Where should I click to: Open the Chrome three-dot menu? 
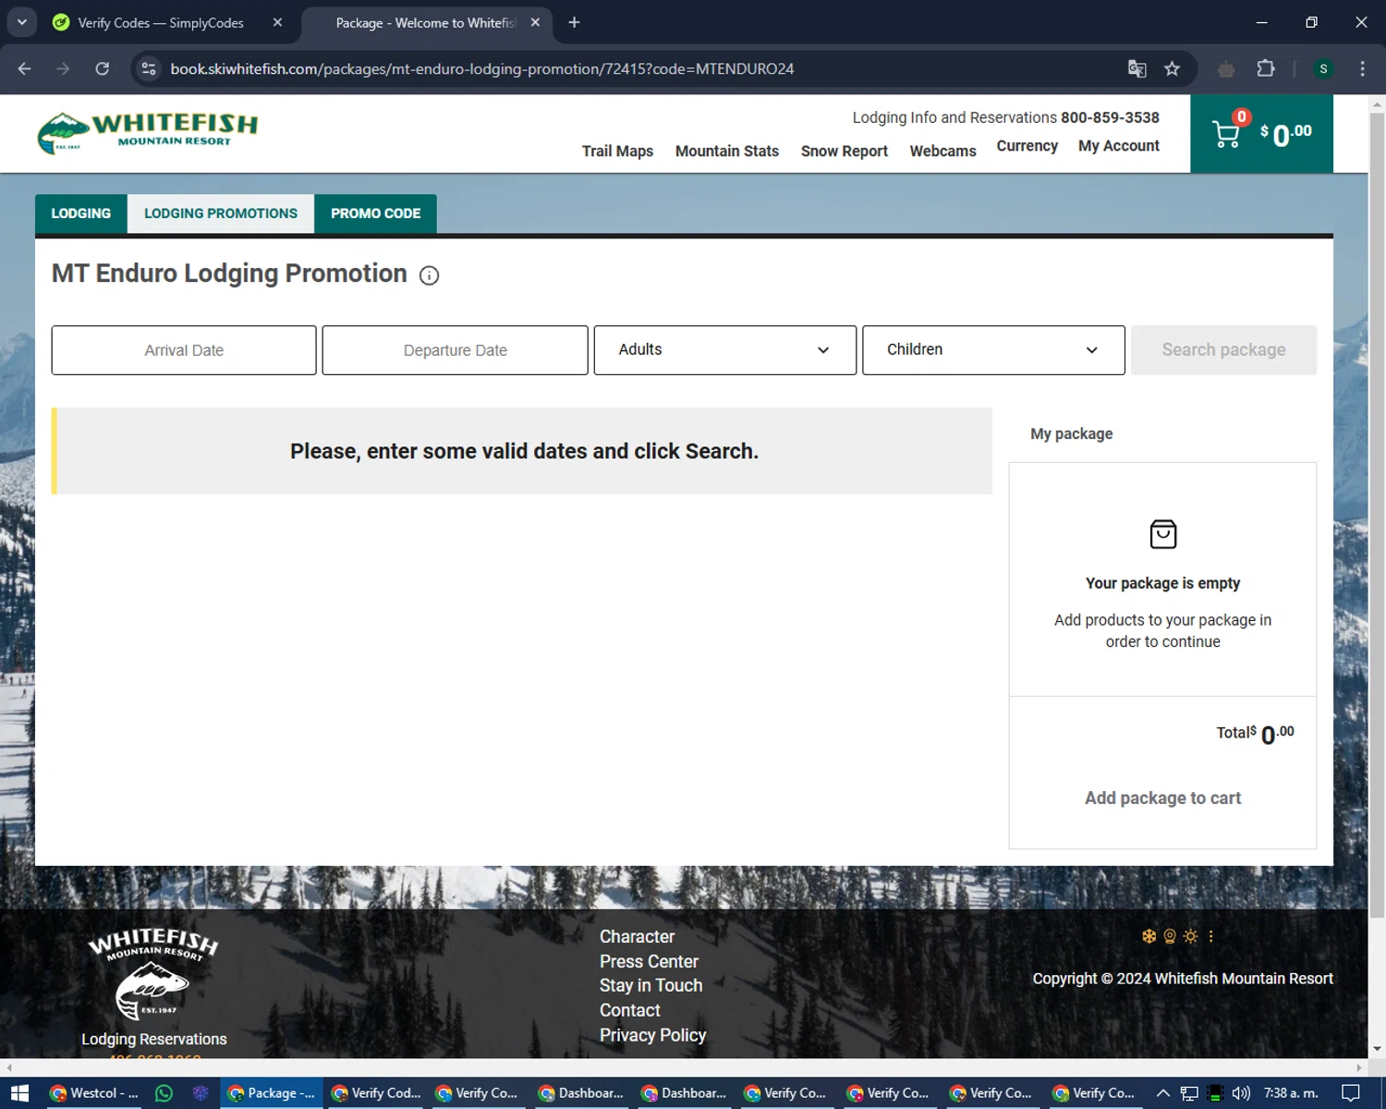[1362, 68]
